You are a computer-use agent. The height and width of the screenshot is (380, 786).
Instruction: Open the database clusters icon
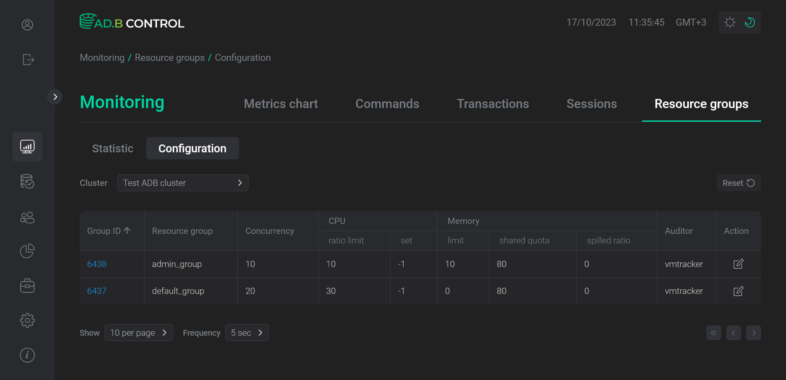coord(27,181)
